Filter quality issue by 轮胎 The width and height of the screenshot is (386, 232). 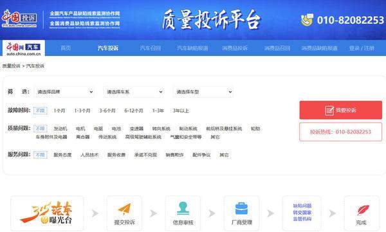(255, 129)
